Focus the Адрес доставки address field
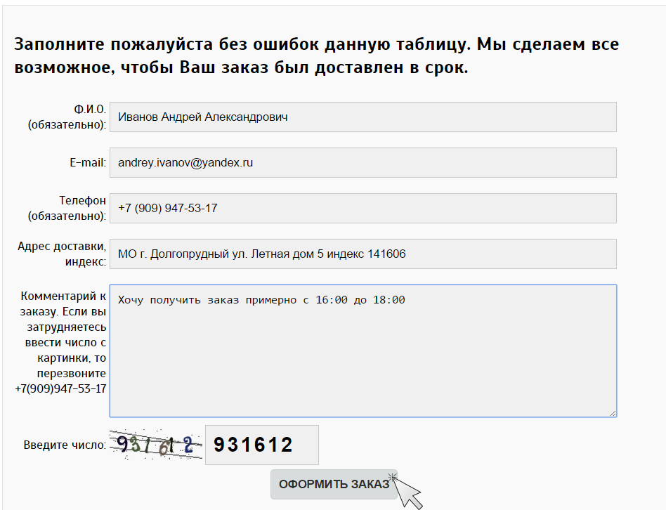Screen dimensions: 666x510 tap(363, 254)
